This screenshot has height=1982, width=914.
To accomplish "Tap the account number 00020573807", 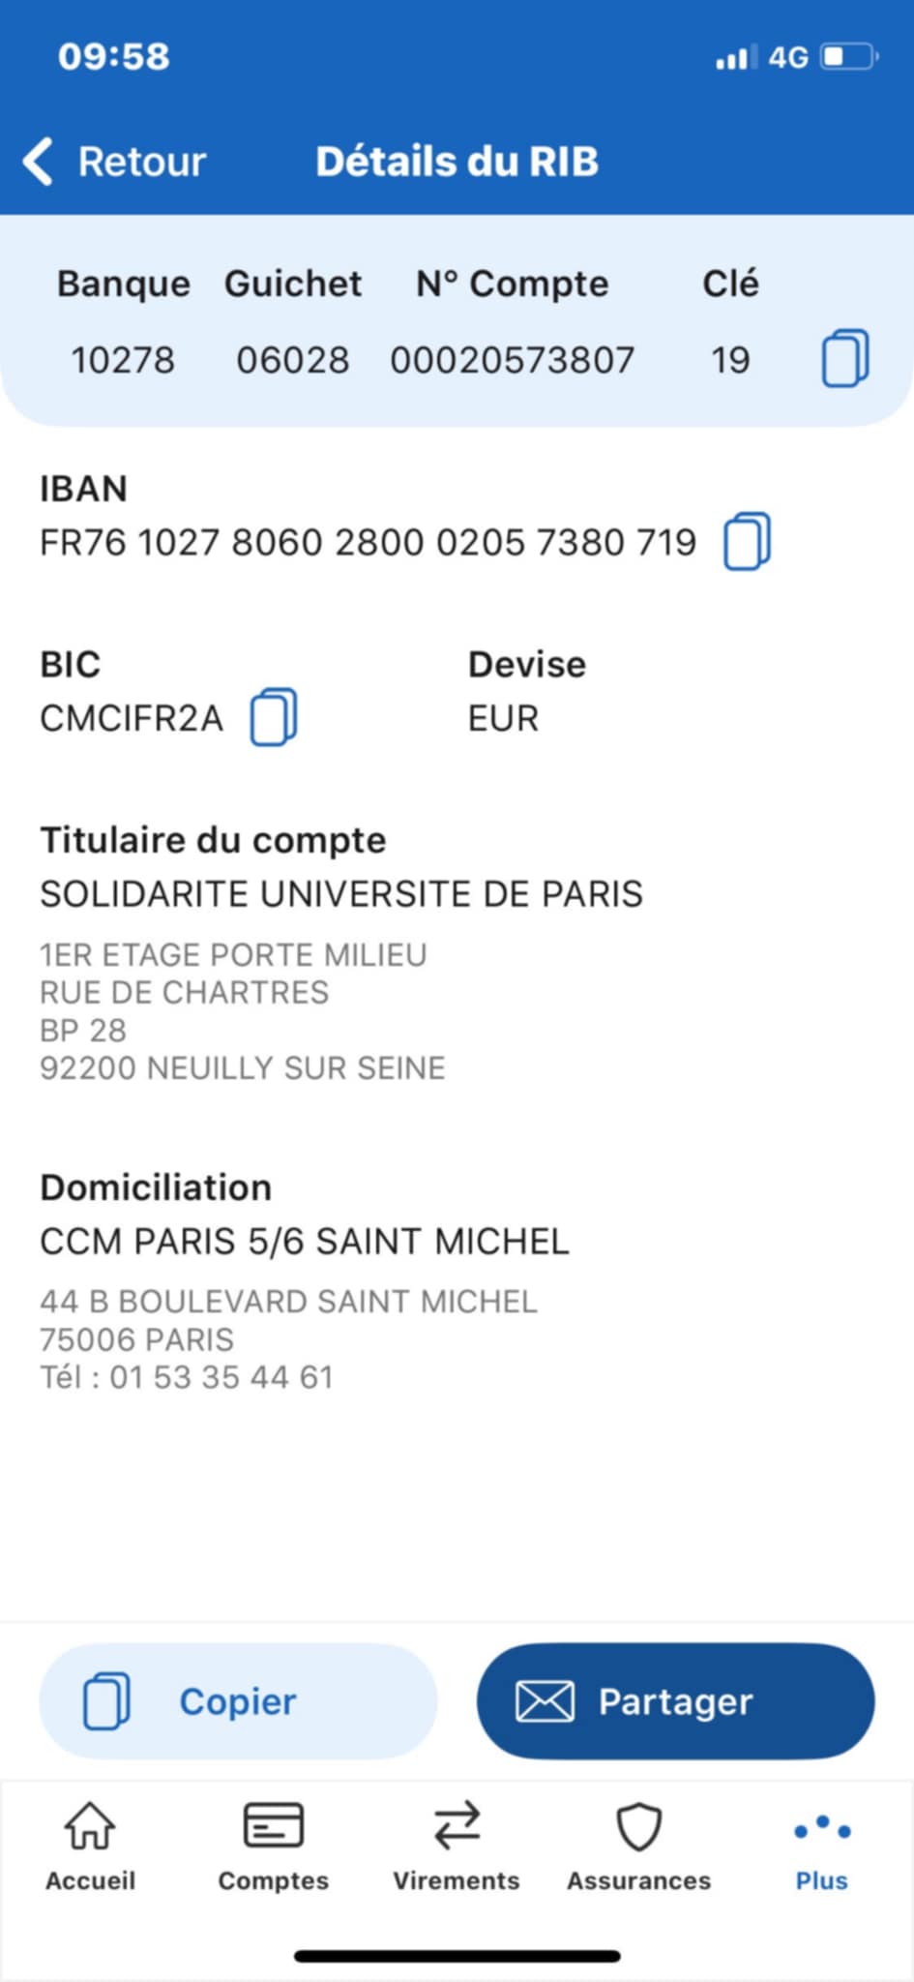I will click(x=512, y=360).
